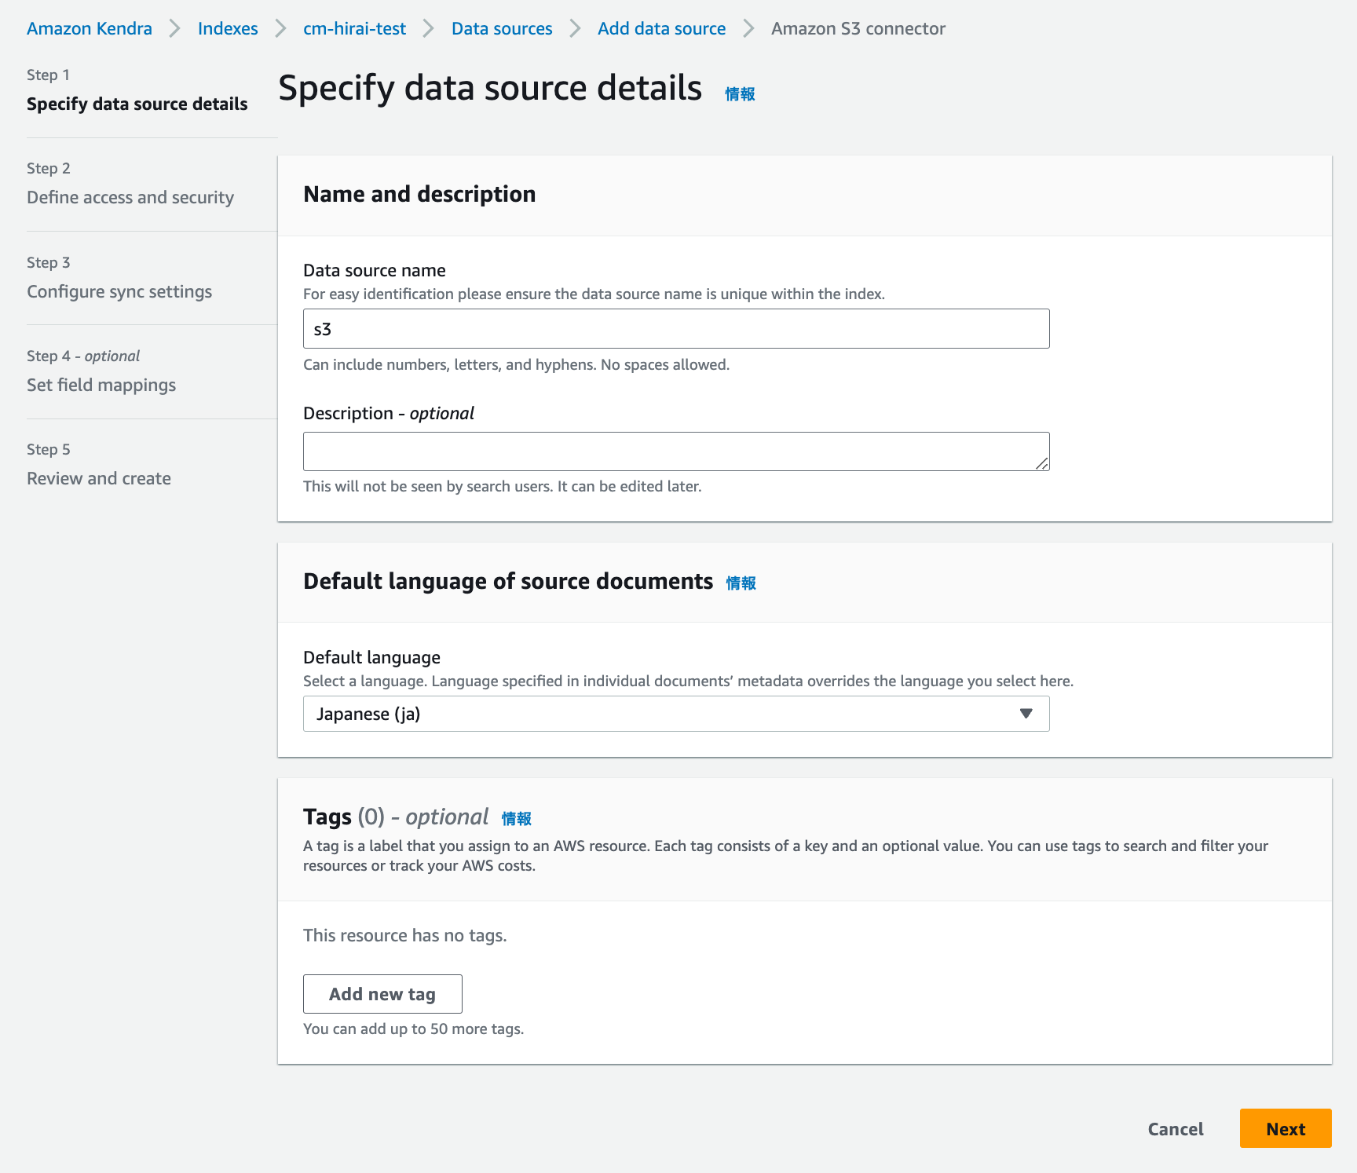
Task: Navigate to Data sources breadcrumb
Action: pyautogui.click(x=502, y=29)
